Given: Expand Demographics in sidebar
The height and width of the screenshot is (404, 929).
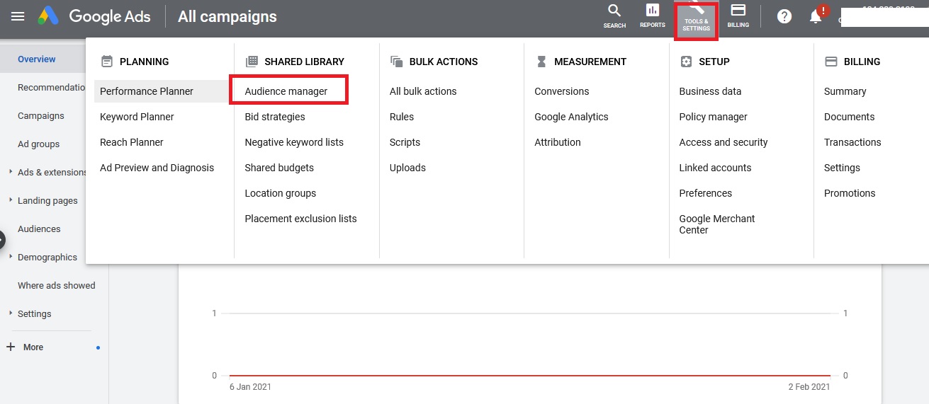Looking at the screenshot, I should pos(11,257).
